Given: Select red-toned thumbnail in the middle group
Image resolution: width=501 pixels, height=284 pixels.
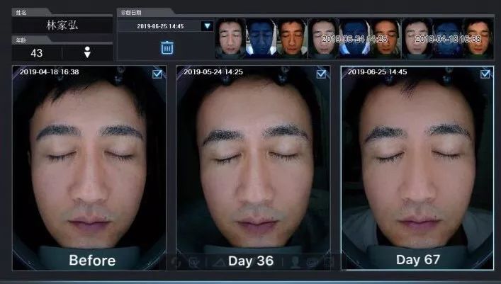Looking at the screenshot, I should click(x=385, y=38).
